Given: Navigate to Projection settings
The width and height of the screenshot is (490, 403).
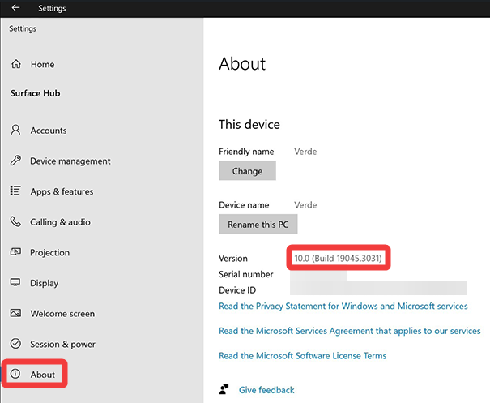Looking at the screenshot, I should click(50, 252).
